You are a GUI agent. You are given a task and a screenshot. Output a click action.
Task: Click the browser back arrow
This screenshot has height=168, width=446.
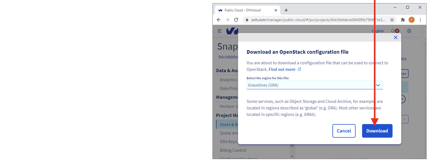[x=219, y=20]
